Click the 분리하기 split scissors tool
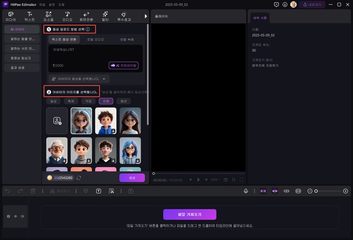Image resolution: width=353 pixels, height=240 pixels. 60,191
